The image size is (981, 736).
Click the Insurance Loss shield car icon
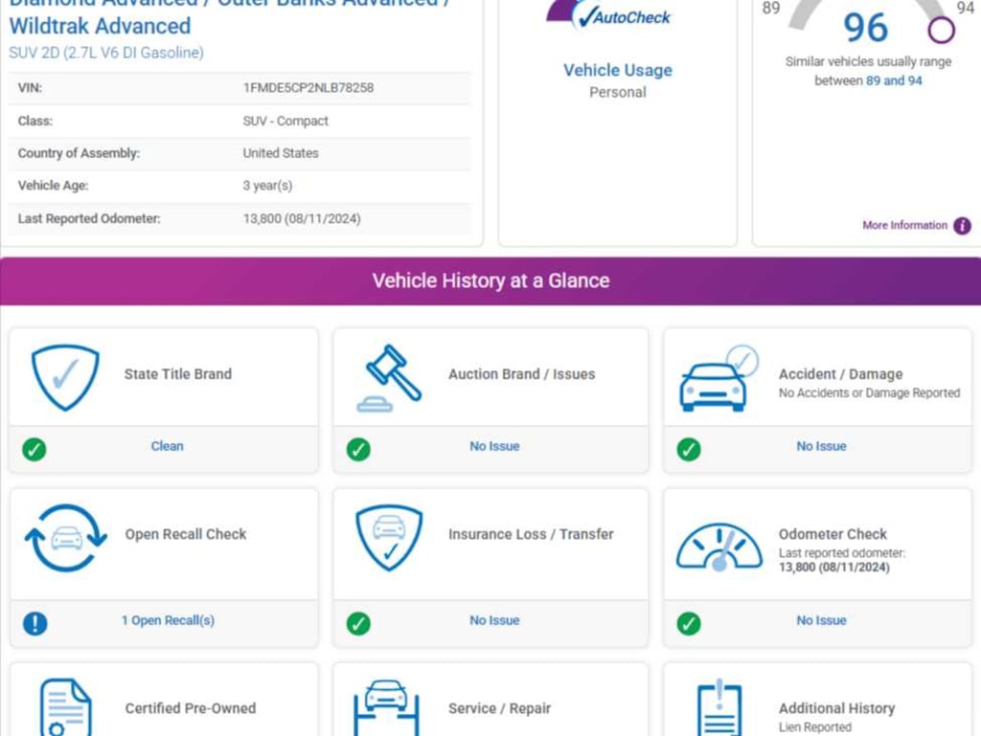[389, 538]
